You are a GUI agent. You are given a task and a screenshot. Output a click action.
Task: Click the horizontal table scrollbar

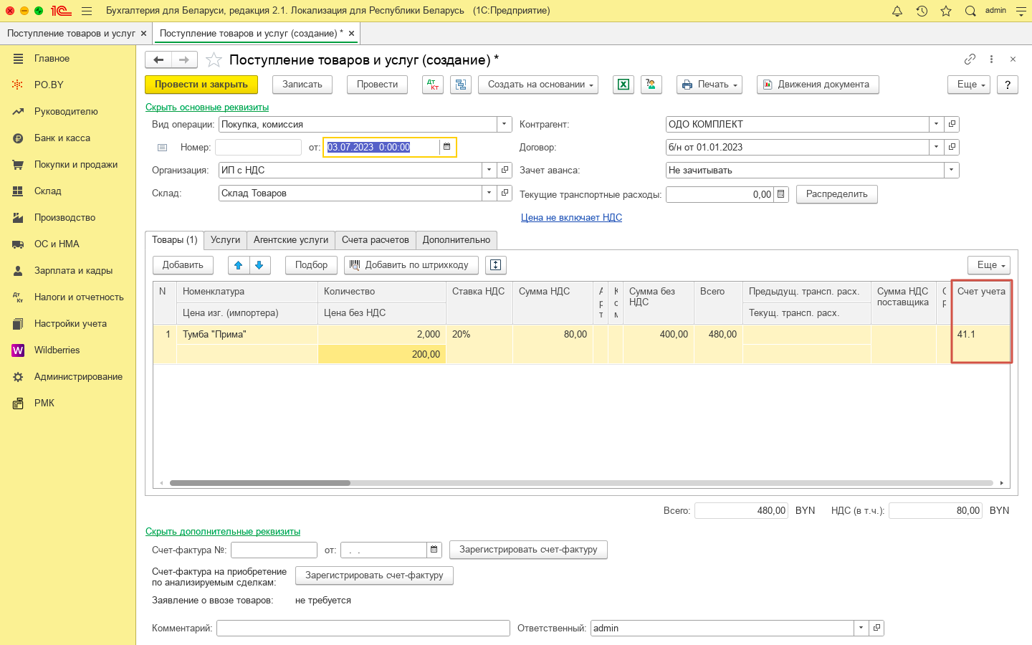[260, 483]
